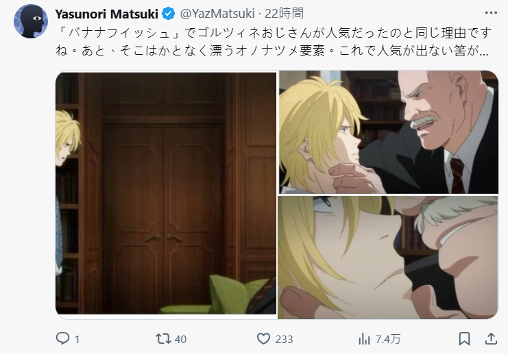Click the reply count number 1
This screenshot has height=354, width=508.
[77, 340]
